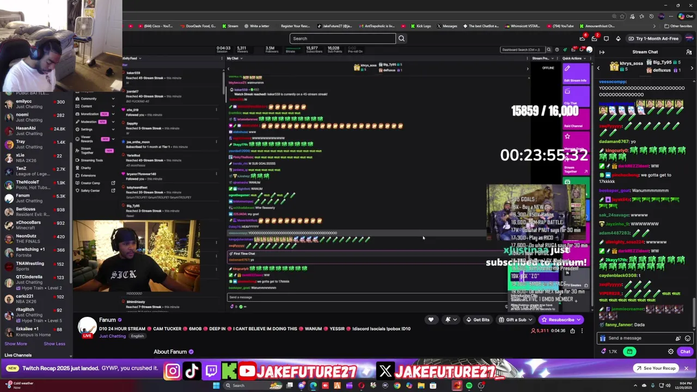Screen dimensions: 697x392
Task: Open the Whispers speech bubble icon
Action: tap(606, 39)
